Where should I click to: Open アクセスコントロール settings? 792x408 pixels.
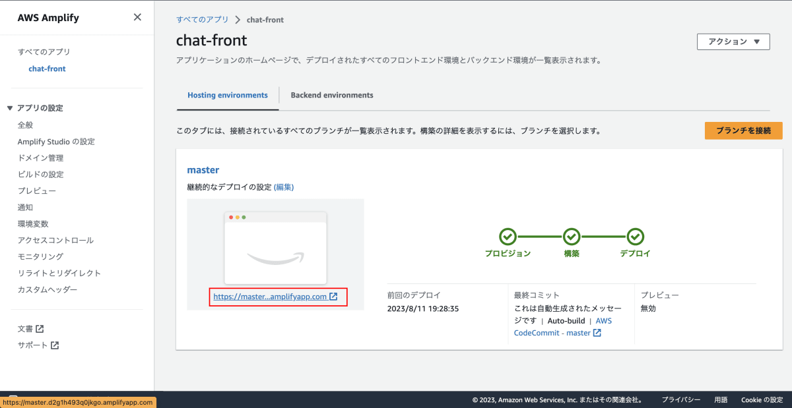(x=55, y=241)
